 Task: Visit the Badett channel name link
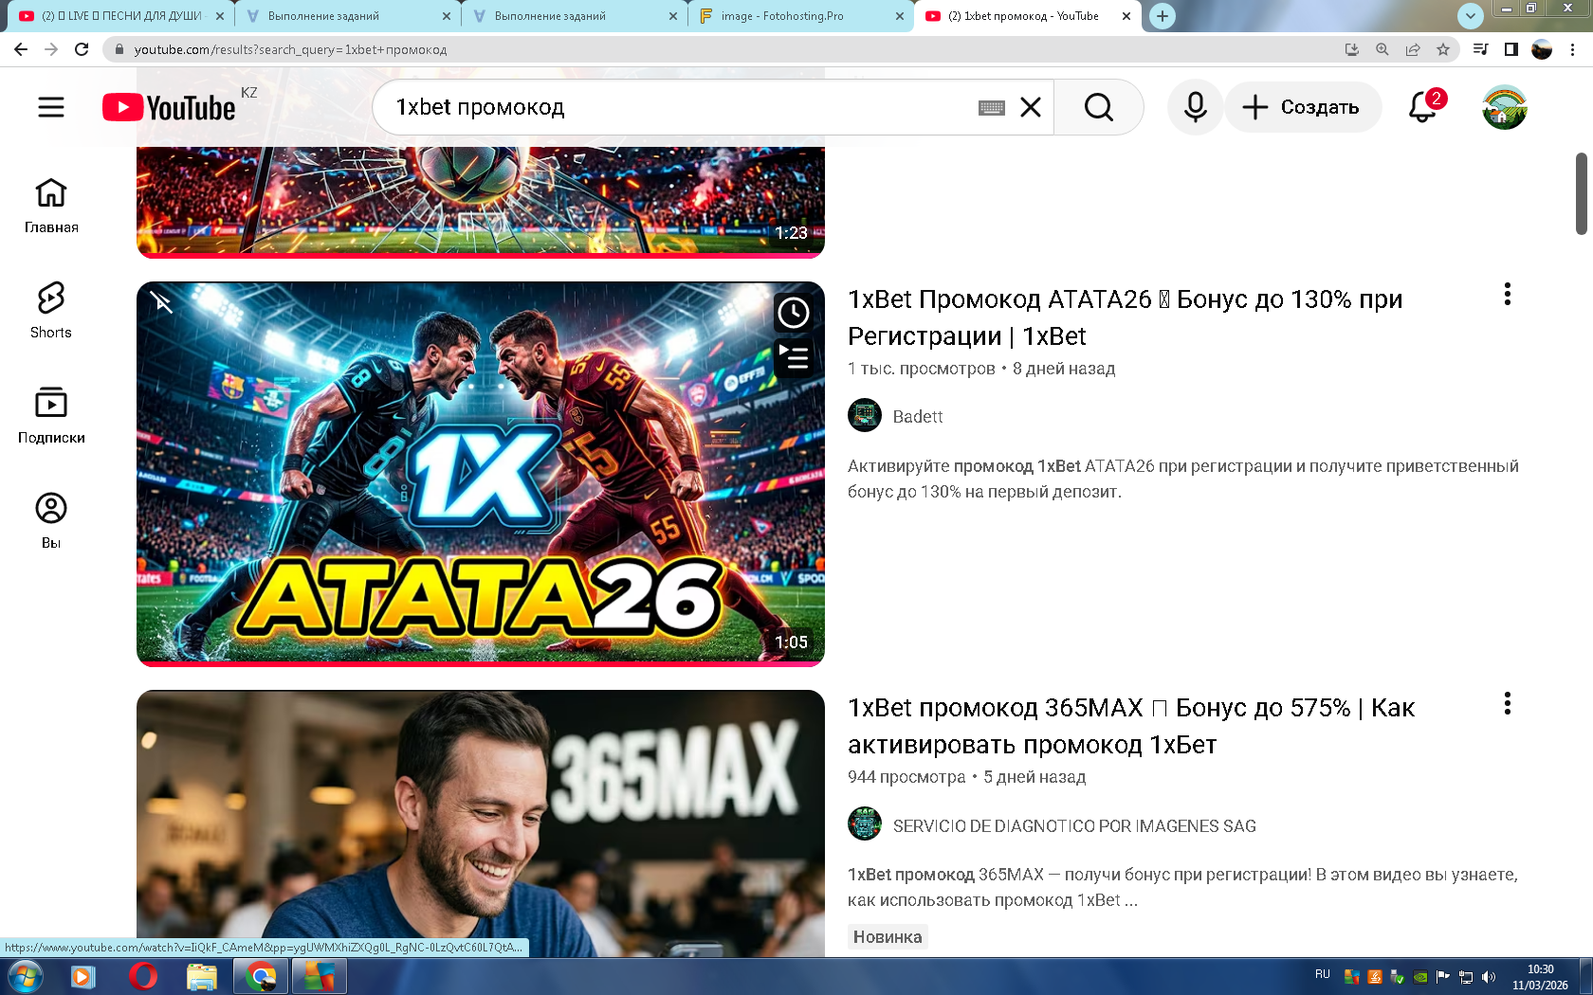click(x=918, y=417)
